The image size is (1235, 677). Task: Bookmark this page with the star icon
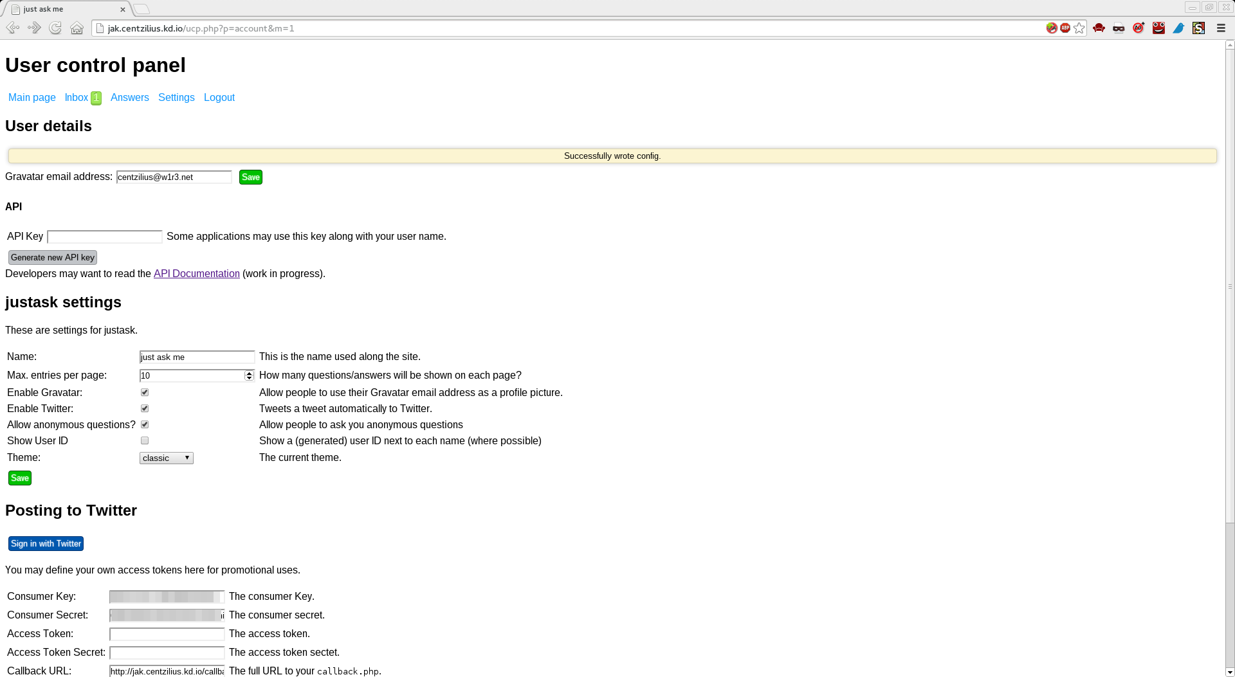[x=1079, y=28]
